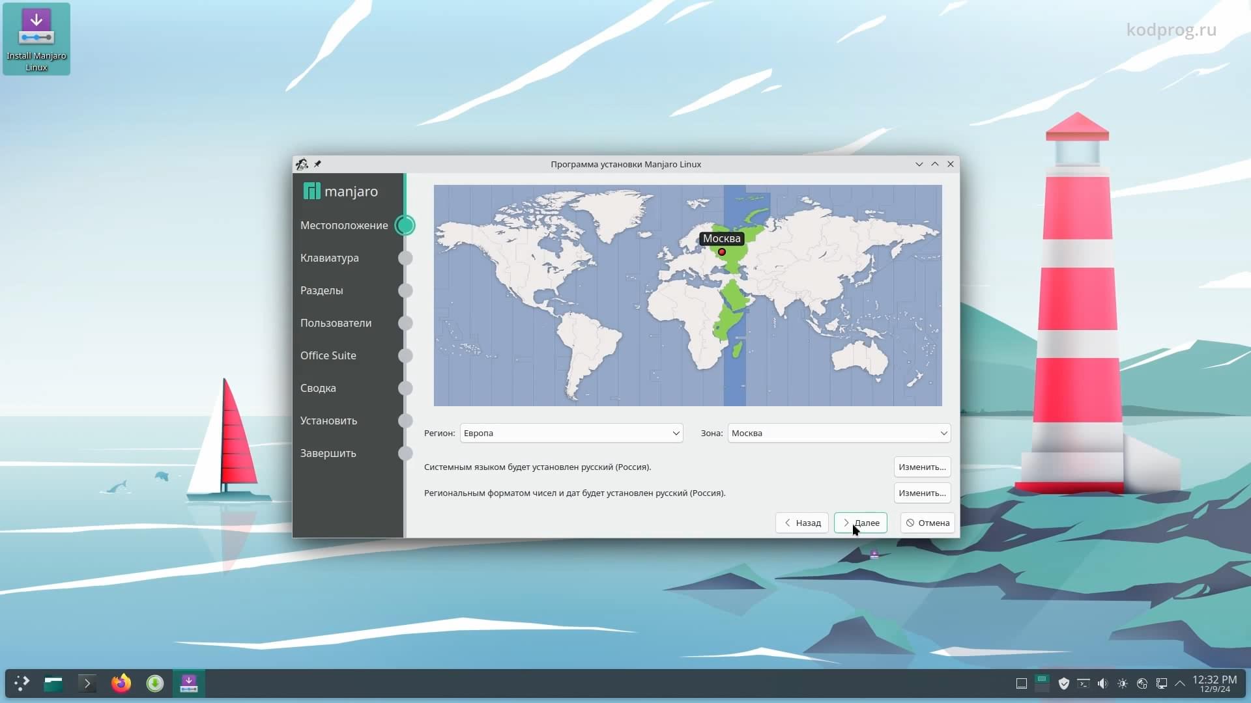Viewport: 1251px width, 703px height.
Task: Click the Москва label tooltip on map
Action: (x=722, y=239)
